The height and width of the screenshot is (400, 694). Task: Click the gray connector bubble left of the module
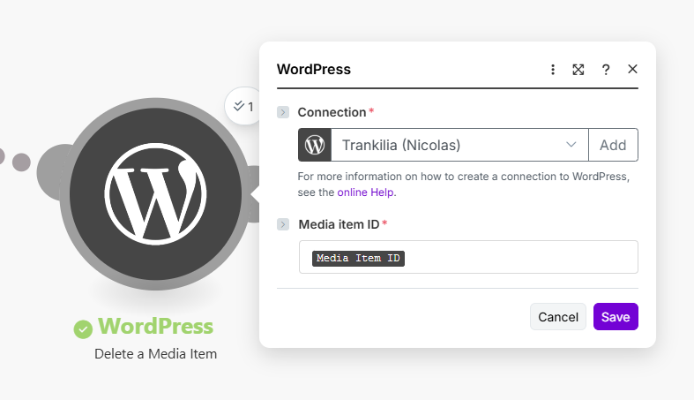[53, 172]
